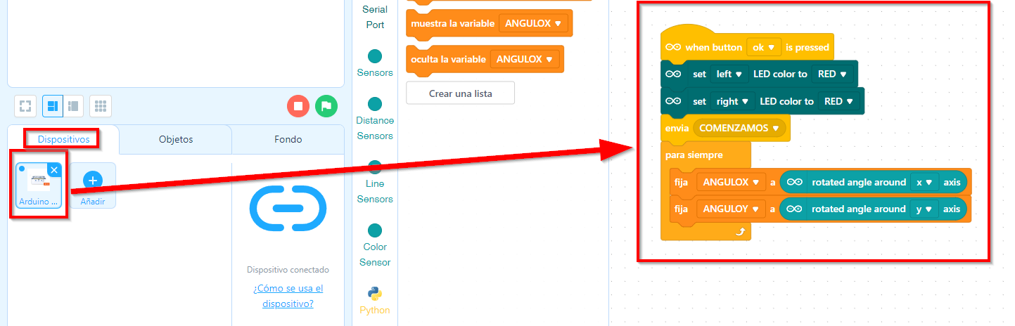The image size is (1015, 326).
Task: Select the Line Sensors category circle
Action: point(375,167)
